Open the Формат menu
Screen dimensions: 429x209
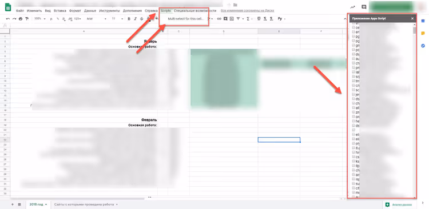click(x=75, y=11)
